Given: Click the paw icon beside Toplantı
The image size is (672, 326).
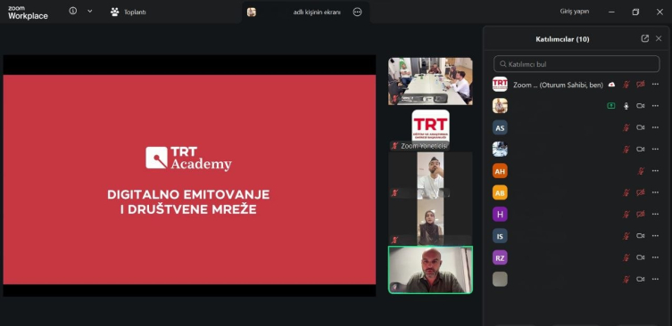Looking at the screenshot, I should 114,12.
